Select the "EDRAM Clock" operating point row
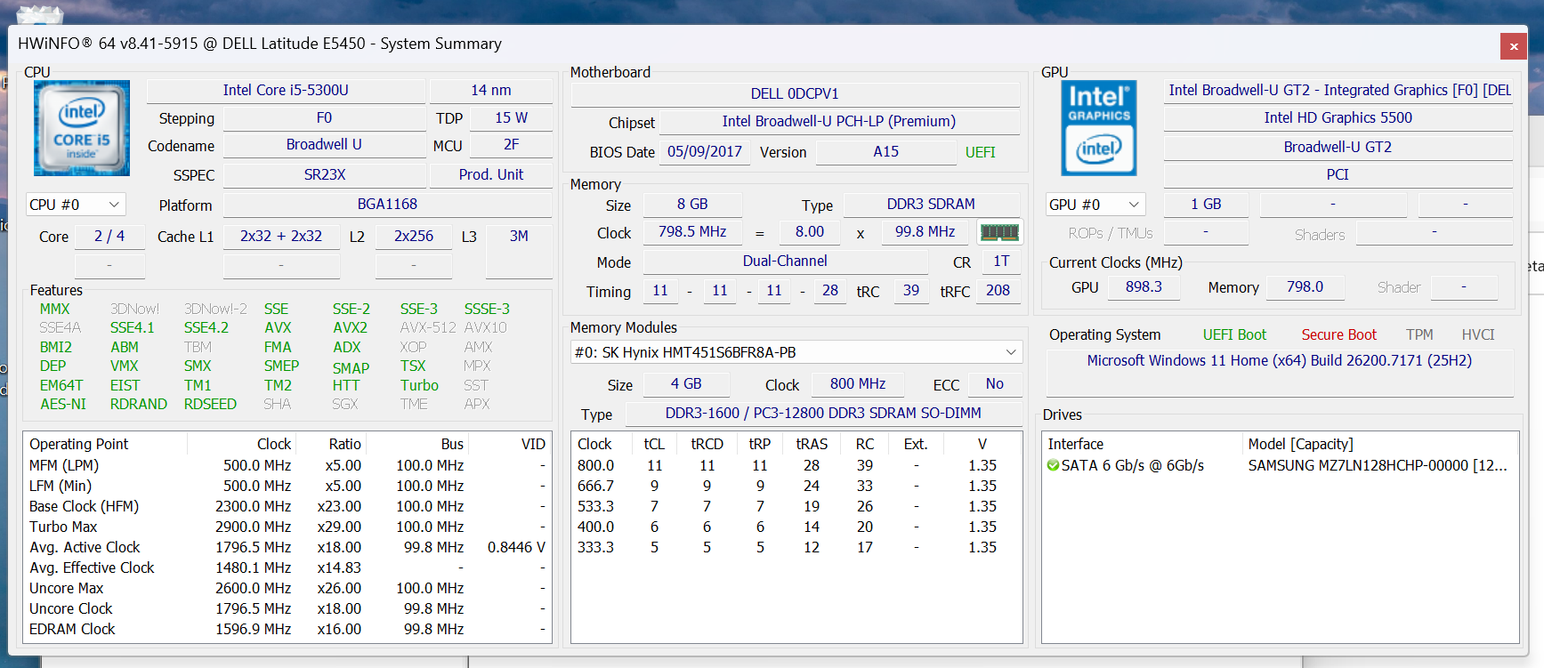The height and width of the screenshot is (668, 1544). (x=287, y=629)
